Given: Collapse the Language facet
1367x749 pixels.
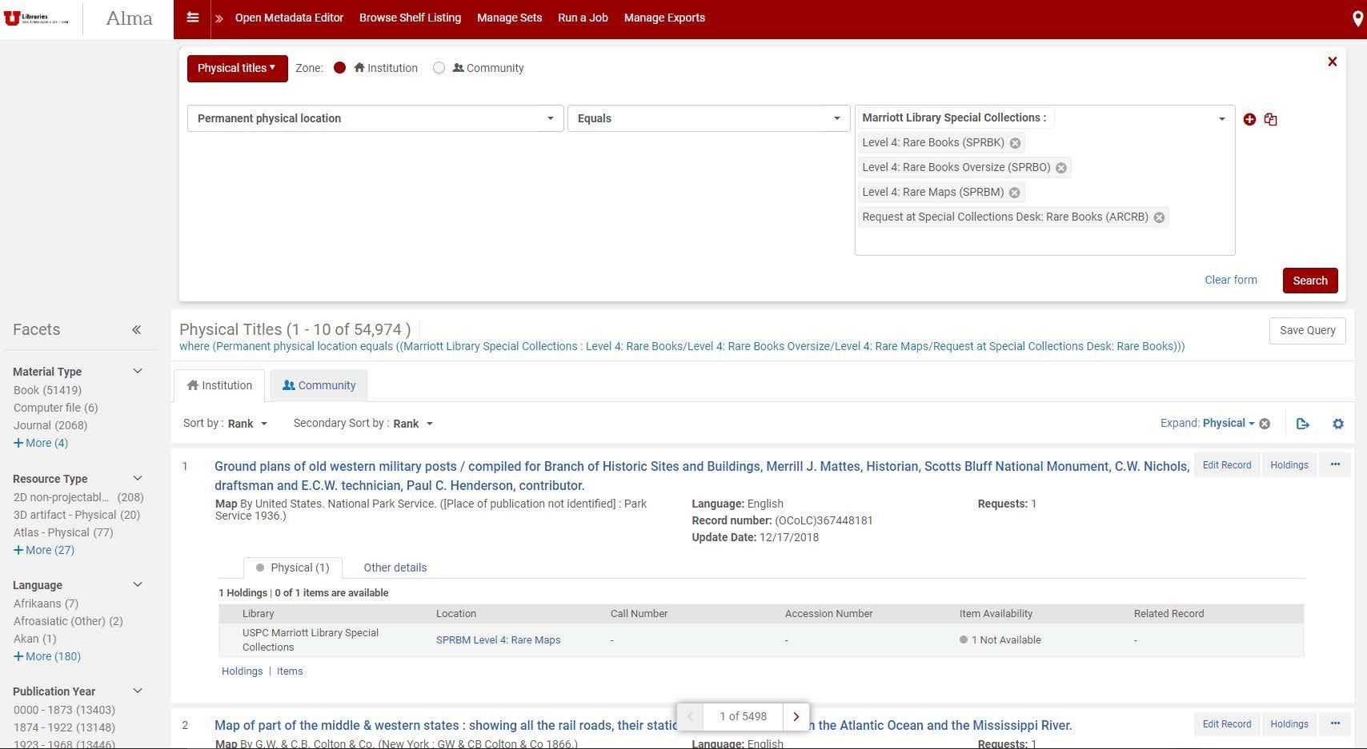Looking at the screenshot, I should pos(138,584).
